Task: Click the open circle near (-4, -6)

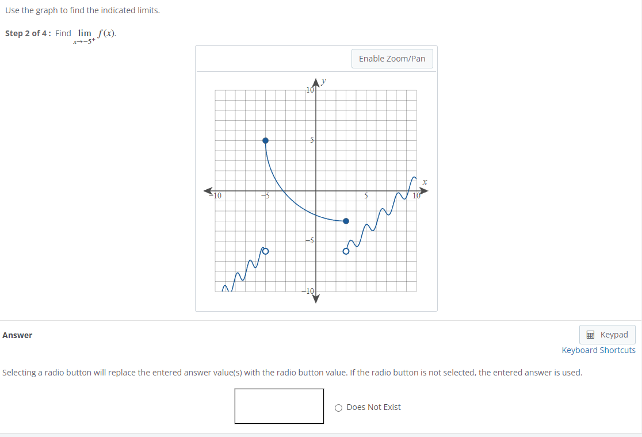Action: coord(265,251)
